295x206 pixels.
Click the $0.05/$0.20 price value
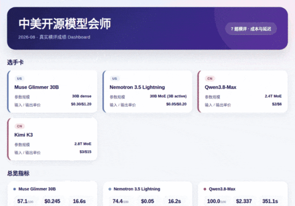click(176, 104)
